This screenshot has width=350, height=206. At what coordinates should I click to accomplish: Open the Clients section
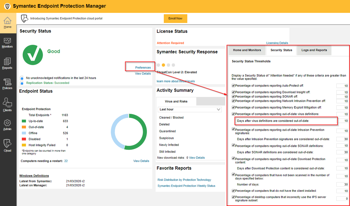pos(7,105)
